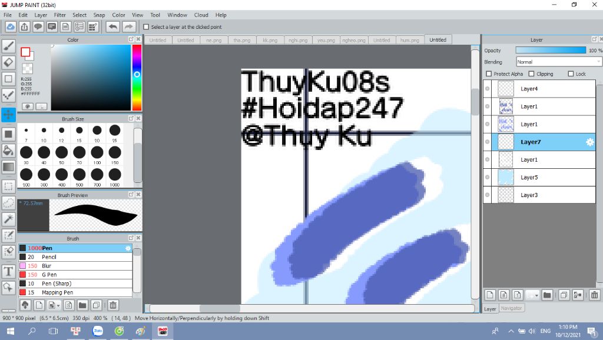The image size is (603, 340).
Task: Open the Snap menu
Action: pyautogui.click(x=99, y=15)
